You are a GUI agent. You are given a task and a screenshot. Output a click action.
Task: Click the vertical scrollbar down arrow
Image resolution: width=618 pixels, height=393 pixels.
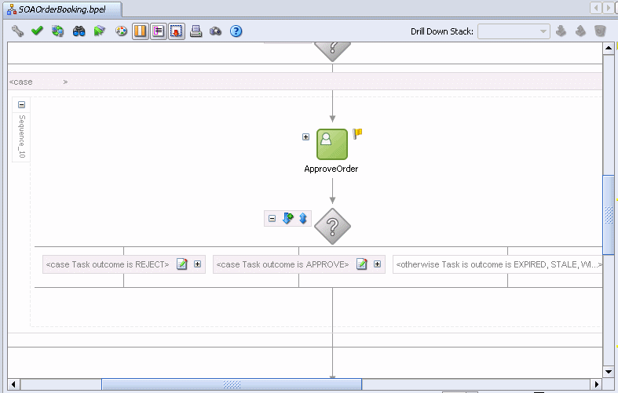[x=609, y=371]
